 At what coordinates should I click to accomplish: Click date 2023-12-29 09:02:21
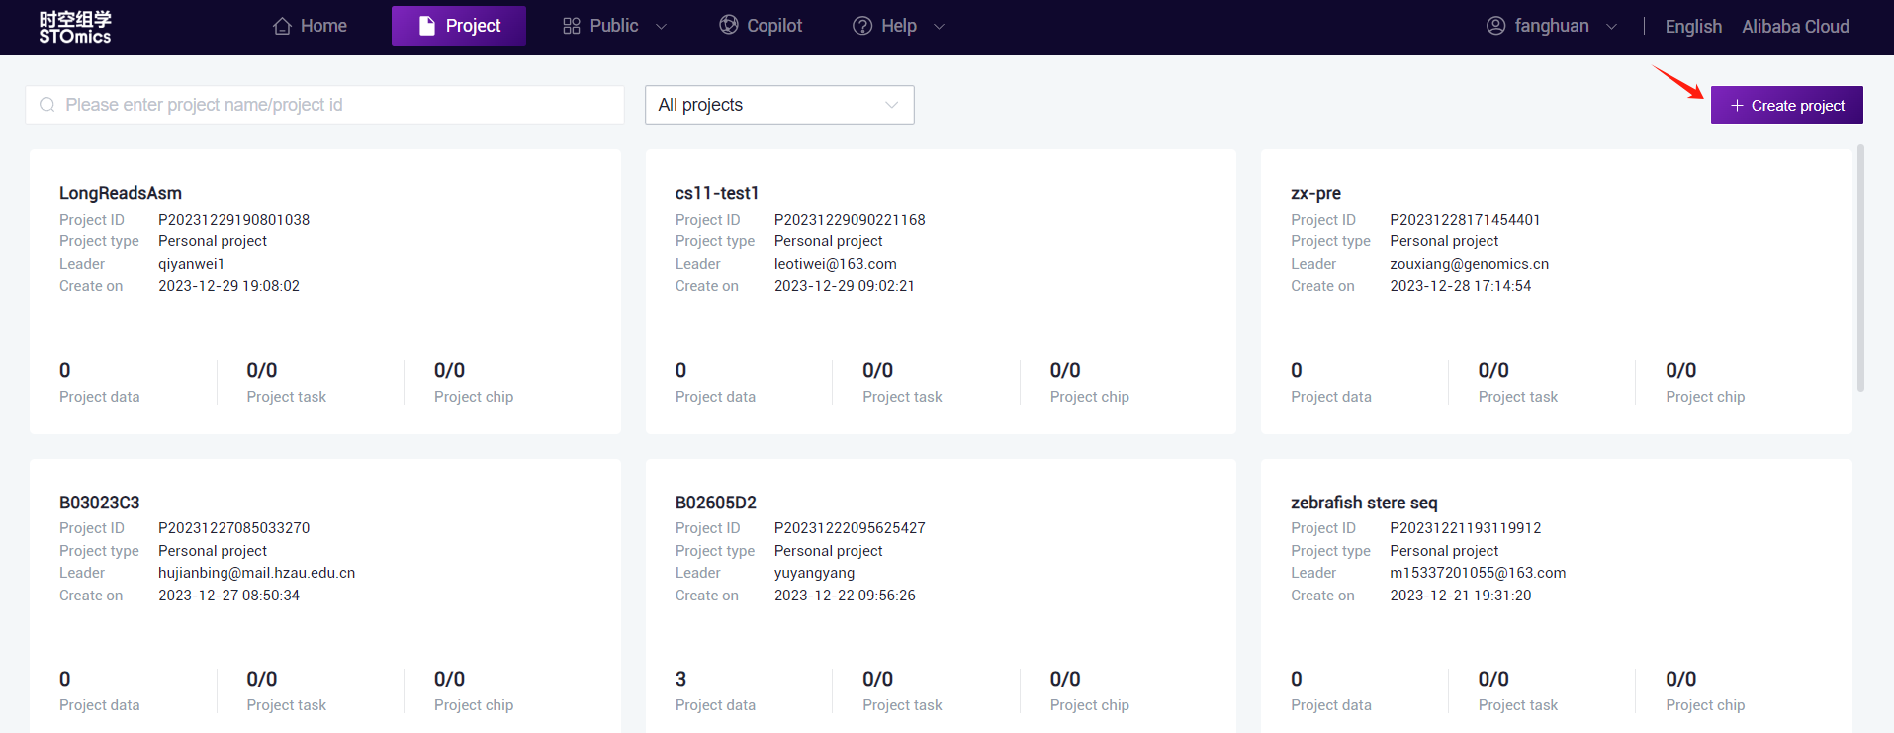tap(845, 286)
